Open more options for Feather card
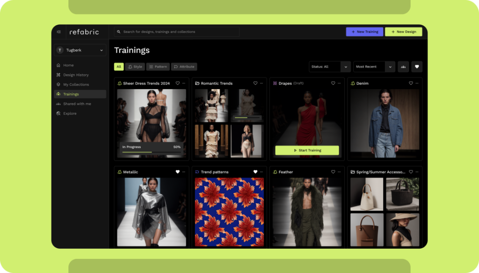Screen dimensions: 479x273 tap(339, 172)
